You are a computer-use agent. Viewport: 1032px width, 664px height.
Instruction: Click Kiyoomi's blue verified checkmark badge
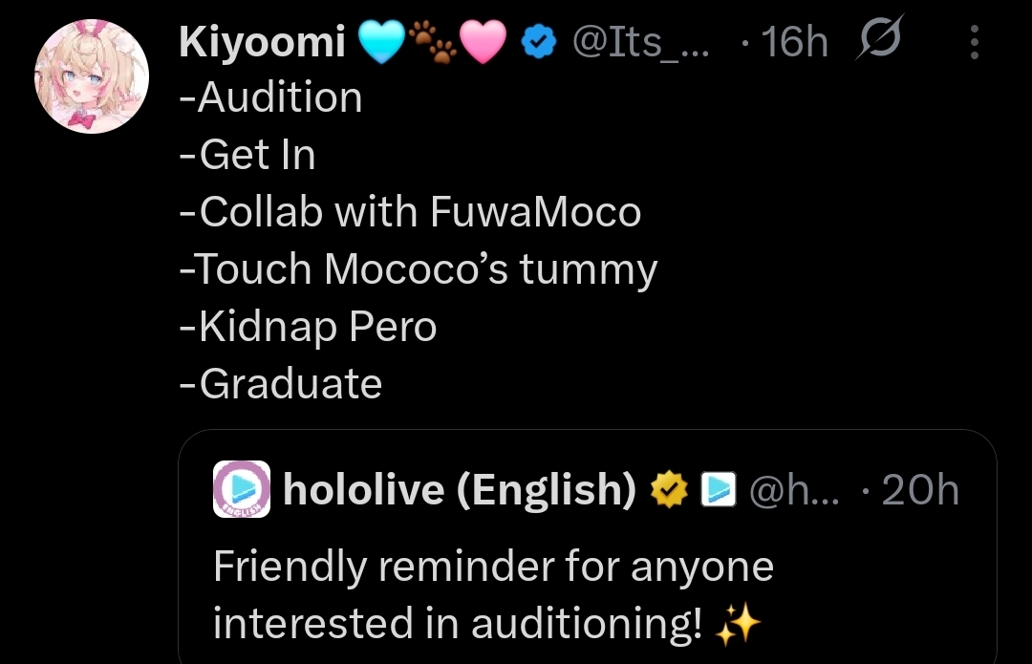point(539,42)
